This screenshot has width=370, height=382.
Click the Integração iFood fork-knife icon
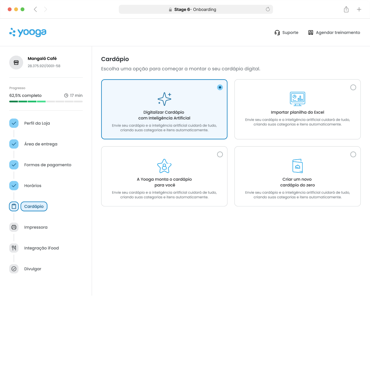coord(14,248)
